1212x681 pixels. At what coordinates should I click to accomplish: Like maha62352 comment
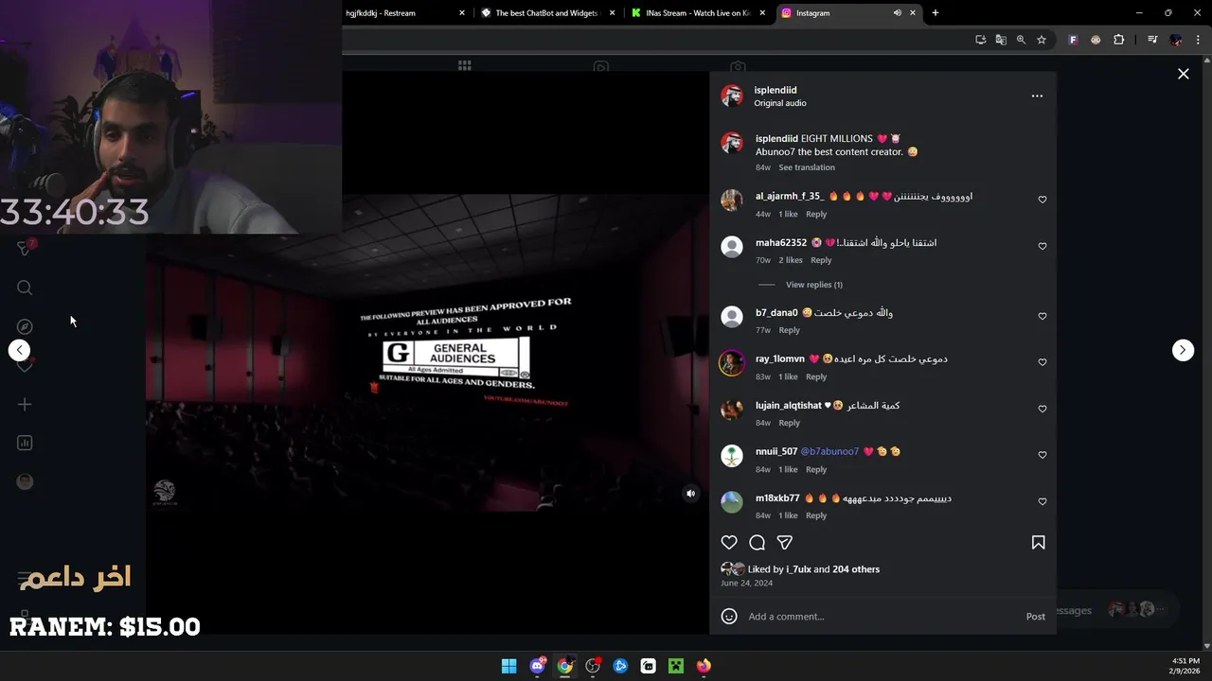[1043, 246]
